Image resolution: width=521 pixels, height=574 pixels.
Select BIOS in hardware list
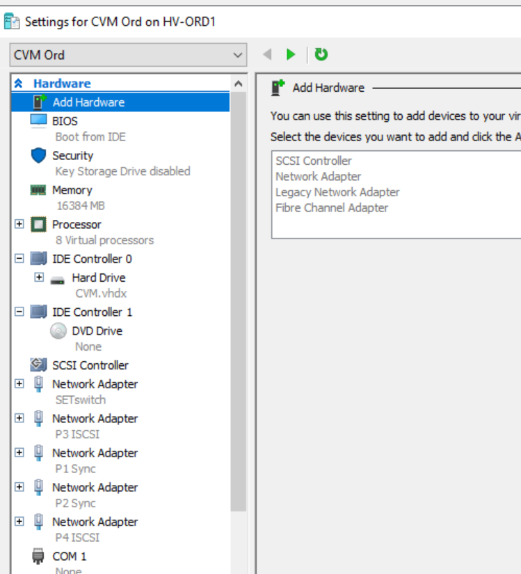(65, 121)
